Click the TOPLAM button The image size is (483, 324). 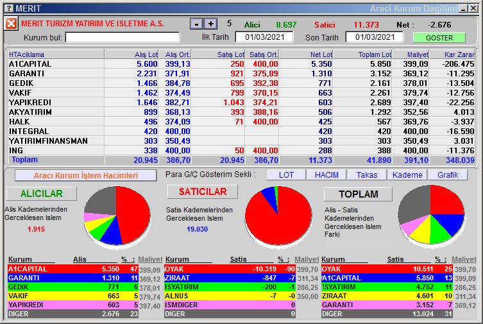(359, 194)
